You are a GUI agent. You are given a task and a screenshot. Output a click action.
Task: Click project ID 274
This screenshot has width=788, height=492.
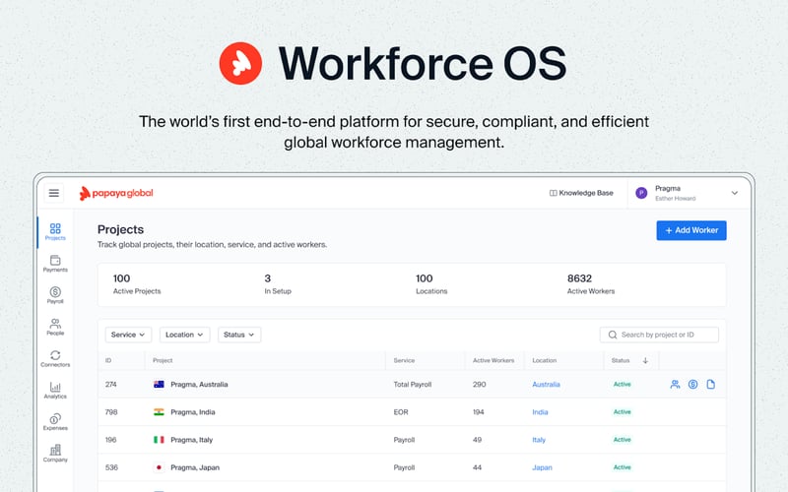111,385
